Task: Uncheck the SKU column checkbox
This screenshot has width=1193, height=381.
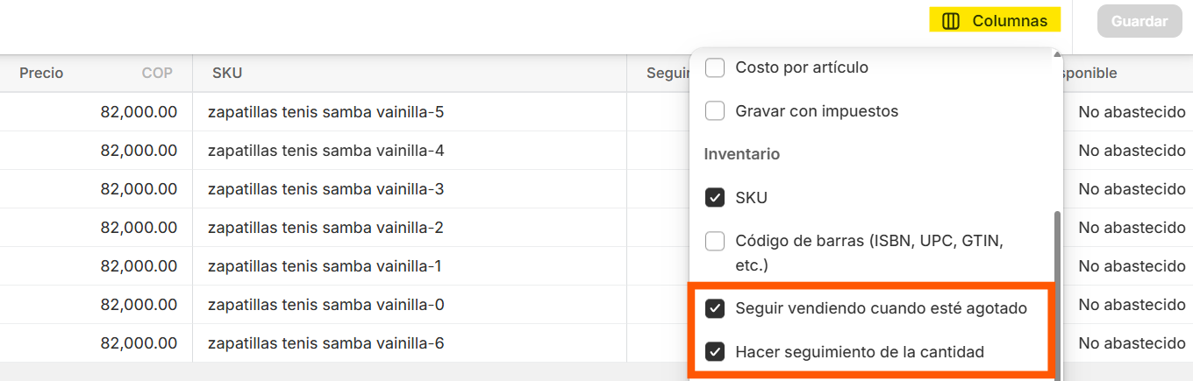Action: coord(715,198)
